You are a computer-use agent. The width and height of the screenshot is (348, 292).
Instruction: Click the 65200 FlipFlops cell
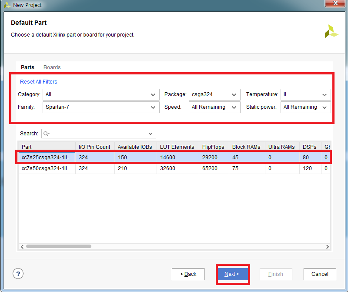click(x=214, y=168)
